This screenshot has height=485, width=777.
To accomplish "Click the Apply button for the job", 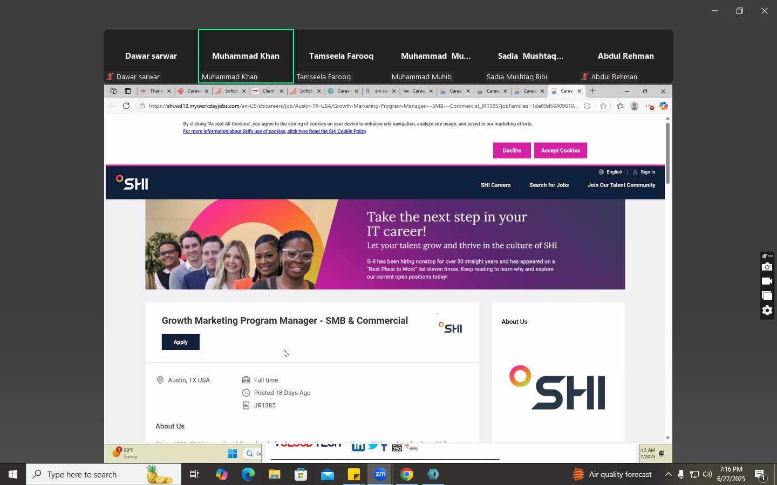I will pos(180,342).
